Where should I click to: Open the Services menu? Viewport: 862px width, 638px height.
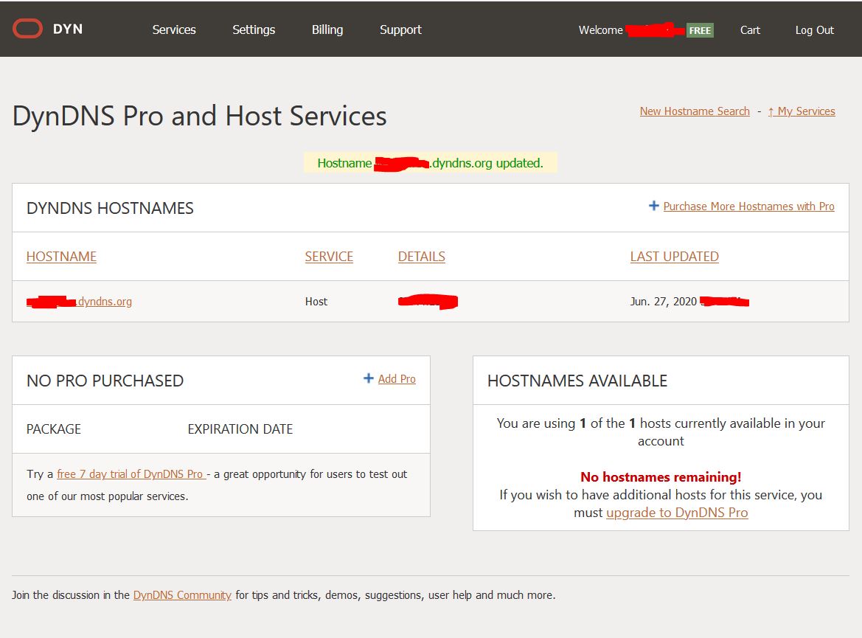pos(174,30)
